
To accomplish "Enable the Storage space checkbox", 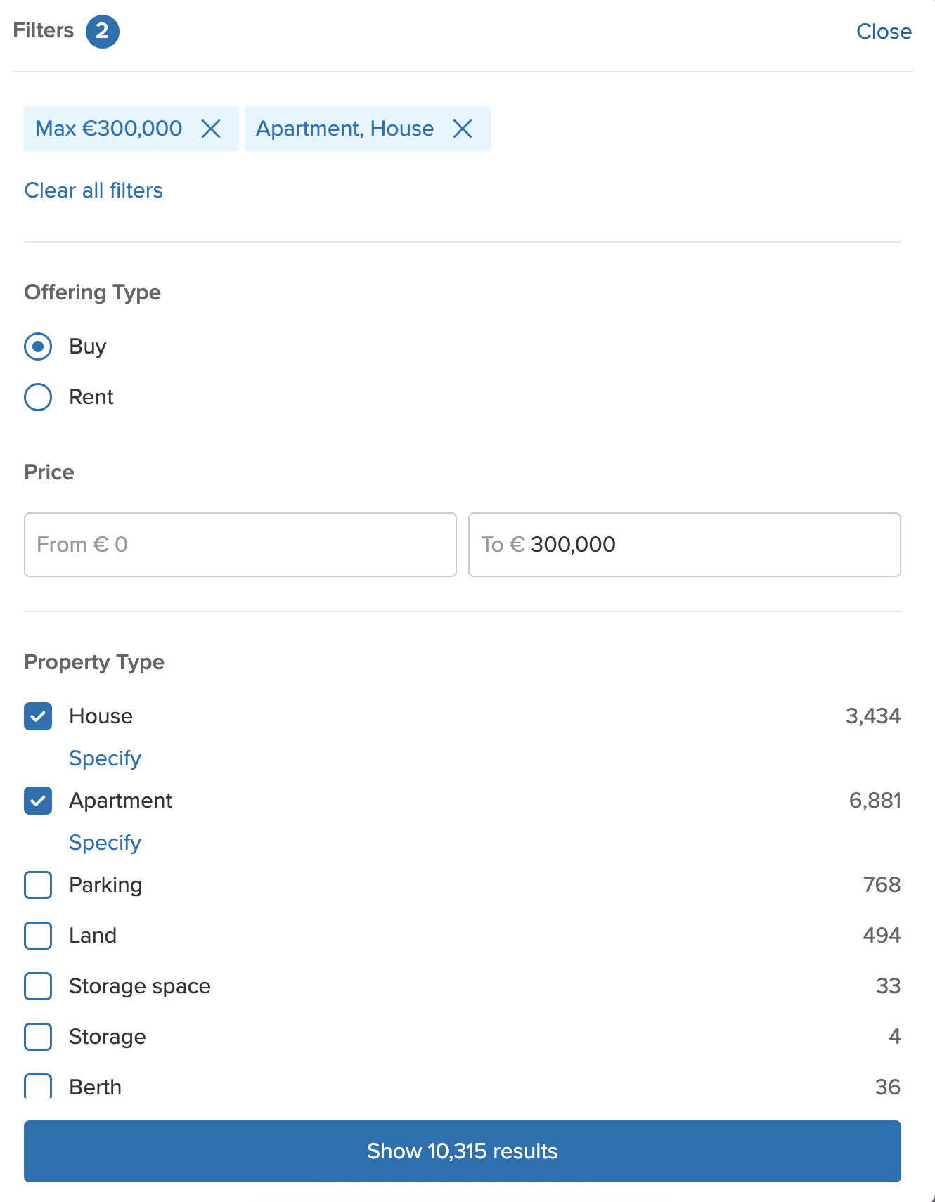I will [38, 986].
